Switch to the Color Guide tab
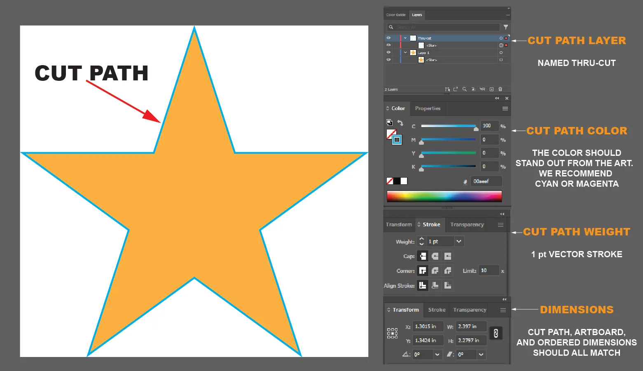This screenshot has height=371, width=643. 396,15
